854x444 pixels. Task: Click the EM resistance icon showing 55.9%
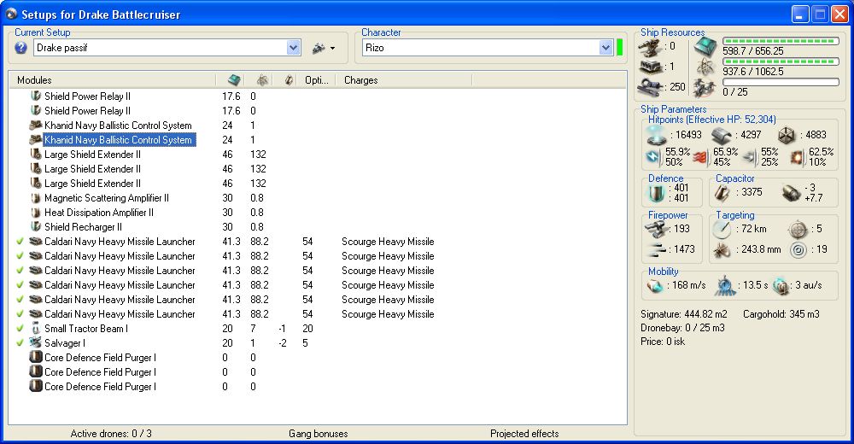[653, 157]
